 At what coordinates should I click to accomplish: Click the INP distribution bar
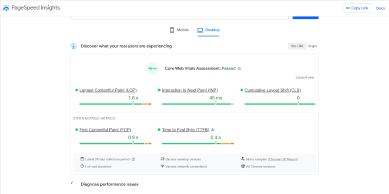198,104
